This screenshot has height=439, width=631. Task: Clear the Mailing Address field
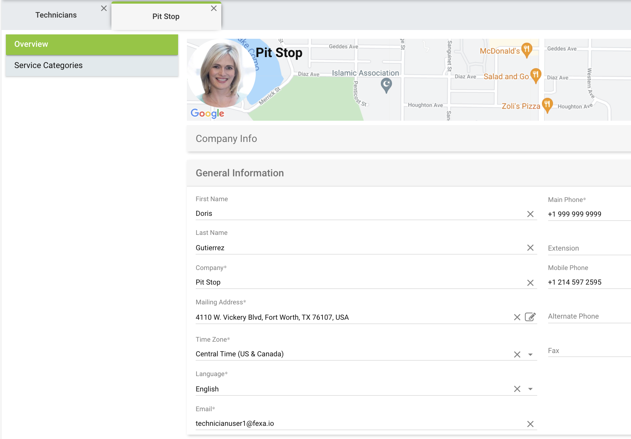click(x=517, y=317)
